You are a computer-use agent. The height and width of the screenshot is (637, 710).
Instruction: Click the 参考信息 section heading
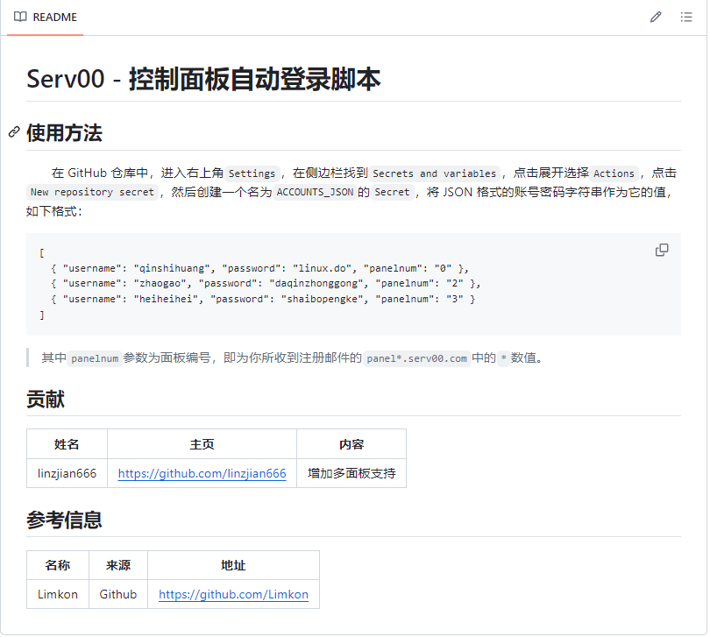pyautogui.click(x=64, y=521)
